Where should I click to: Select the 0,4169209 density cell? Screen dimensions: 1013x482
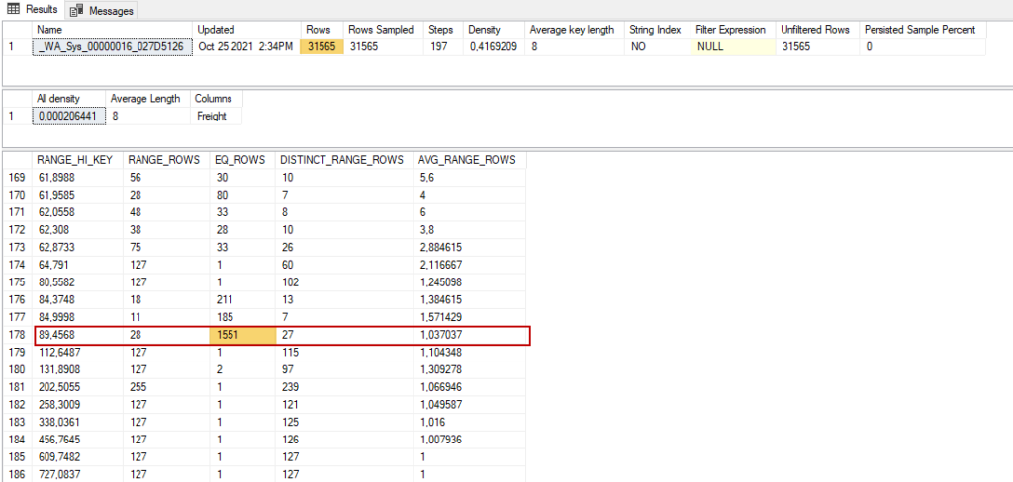pos(494,47)
